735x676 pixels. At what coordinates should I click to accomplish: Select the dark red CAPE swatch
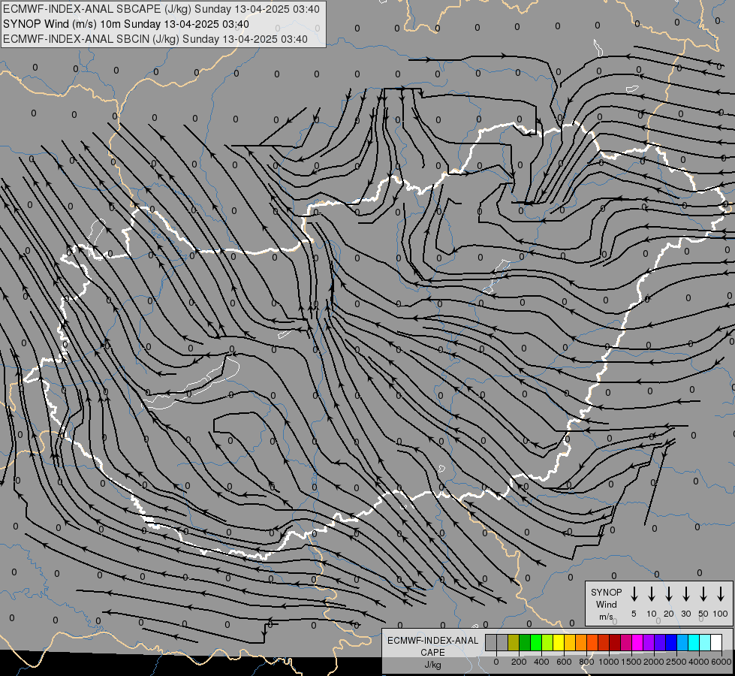click(615, 642)
